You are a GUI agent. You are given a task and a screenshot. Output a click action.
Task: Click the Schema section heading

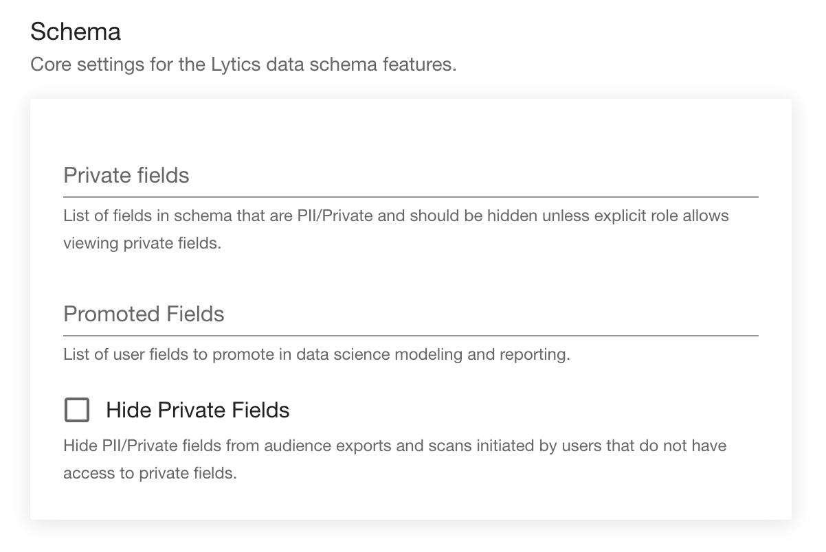click(x=76, y=32)
